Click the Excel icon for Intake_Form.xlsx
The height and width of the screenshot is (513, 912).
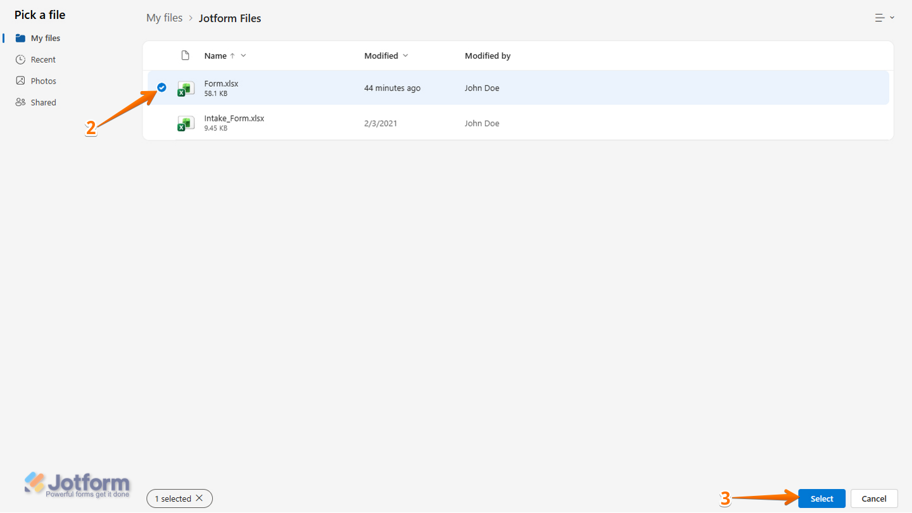coord(186,123)
